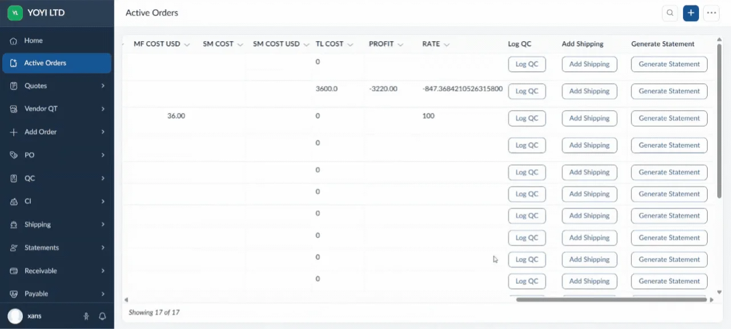Viewport: 731px width, 329px height.
Task: Open the CI menu item
Action: click(57, 201)
